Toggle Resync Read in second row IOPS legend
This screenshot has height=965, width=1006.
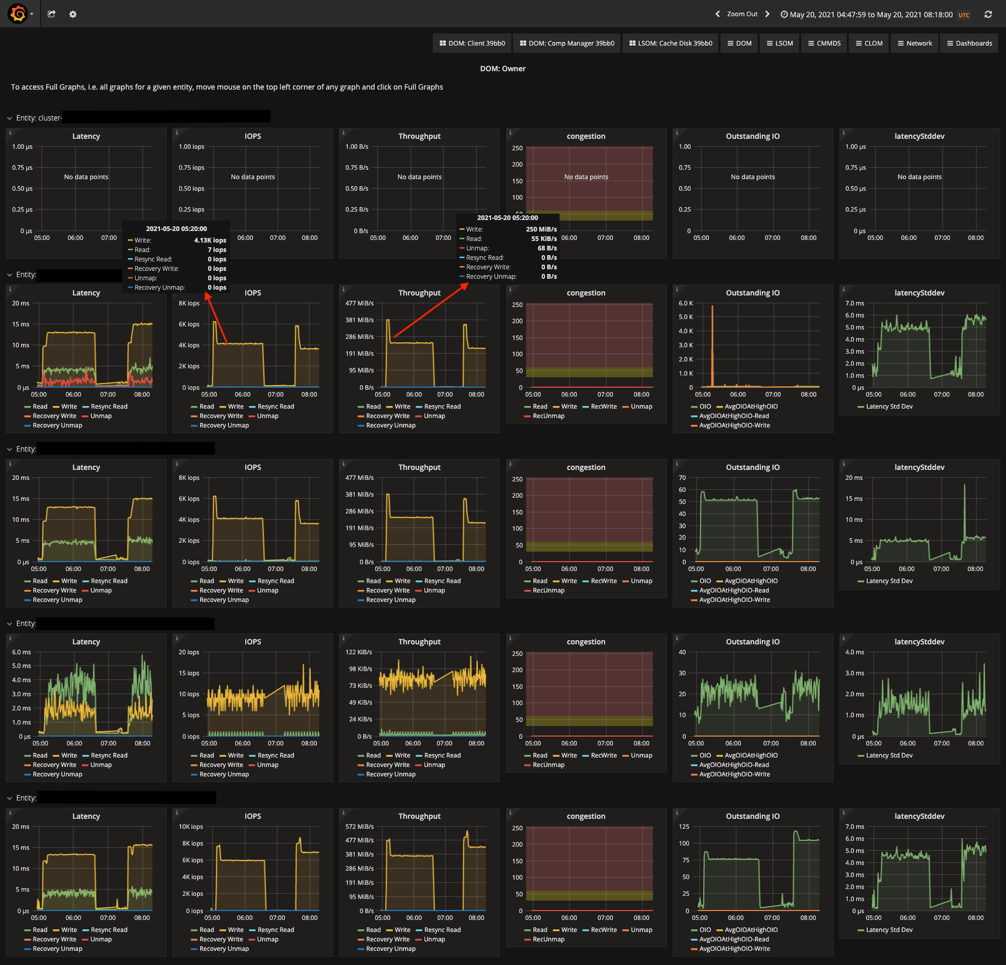pyautogui.click(x=276, y=407)
